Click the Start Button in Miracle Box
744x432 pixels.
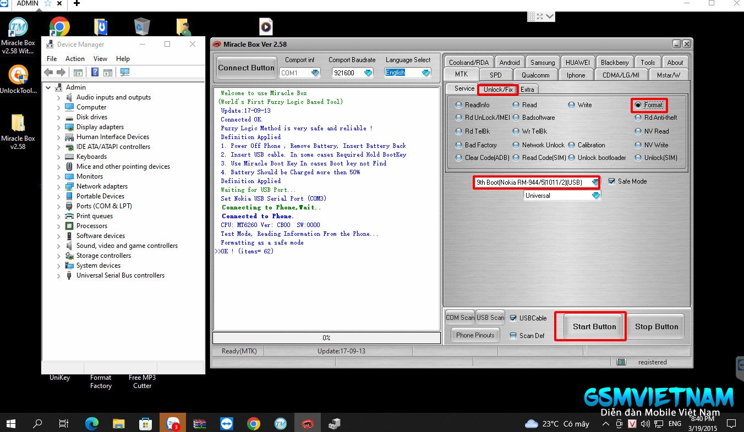(594, 326)
